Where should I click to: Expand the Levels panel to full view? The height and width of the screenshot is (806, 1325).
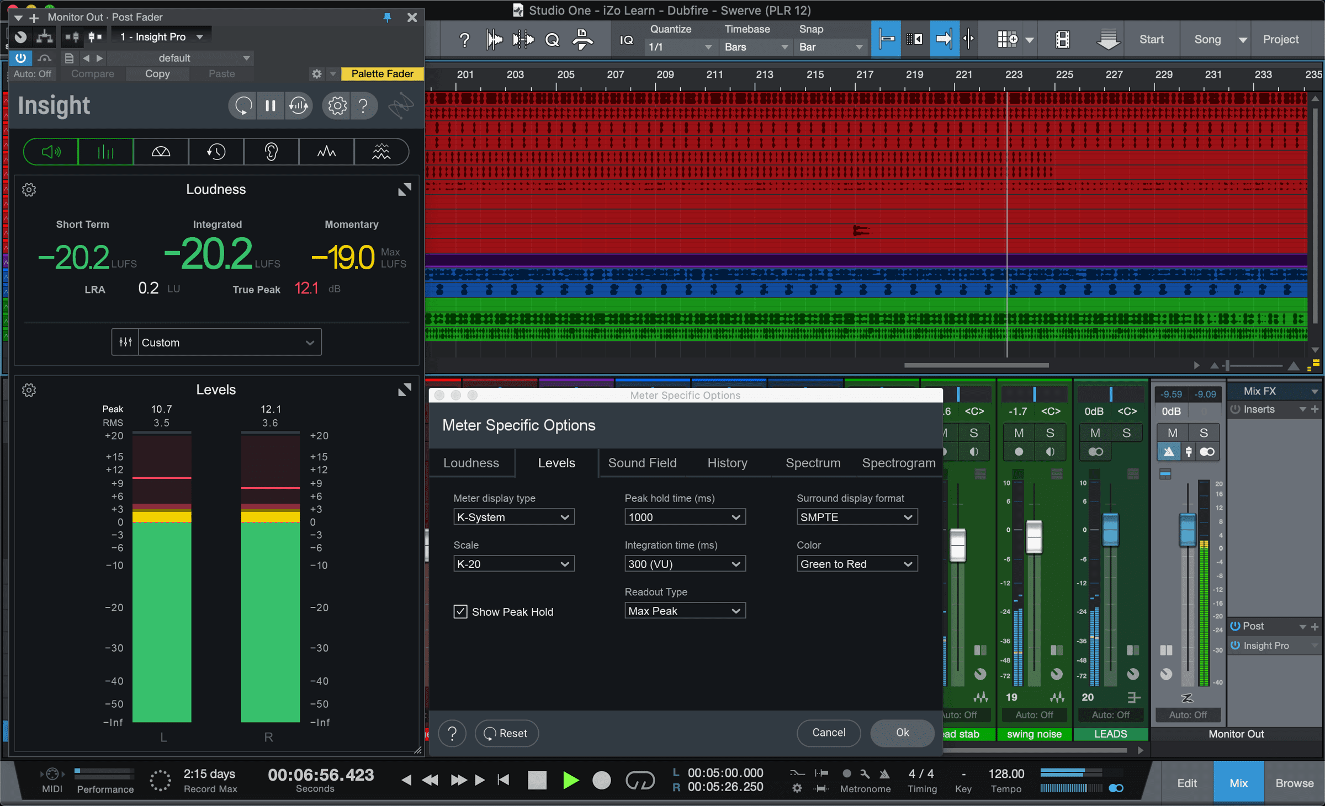405,390
